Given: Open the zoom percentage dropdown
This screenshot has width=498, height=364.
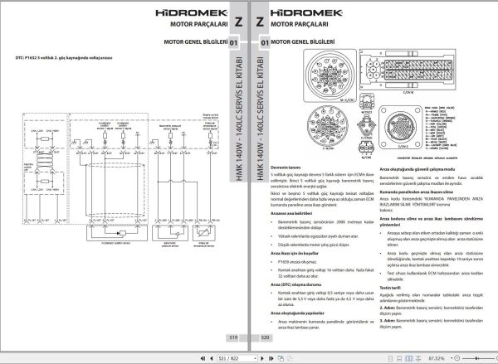Looking at the screenshot, I should pos(452,358).
